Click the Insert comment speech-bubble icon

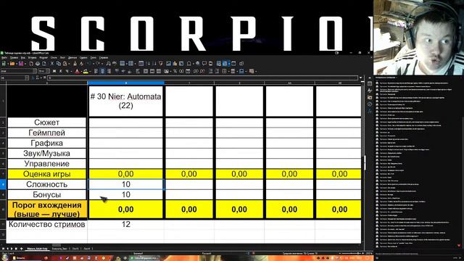(204, 63)
